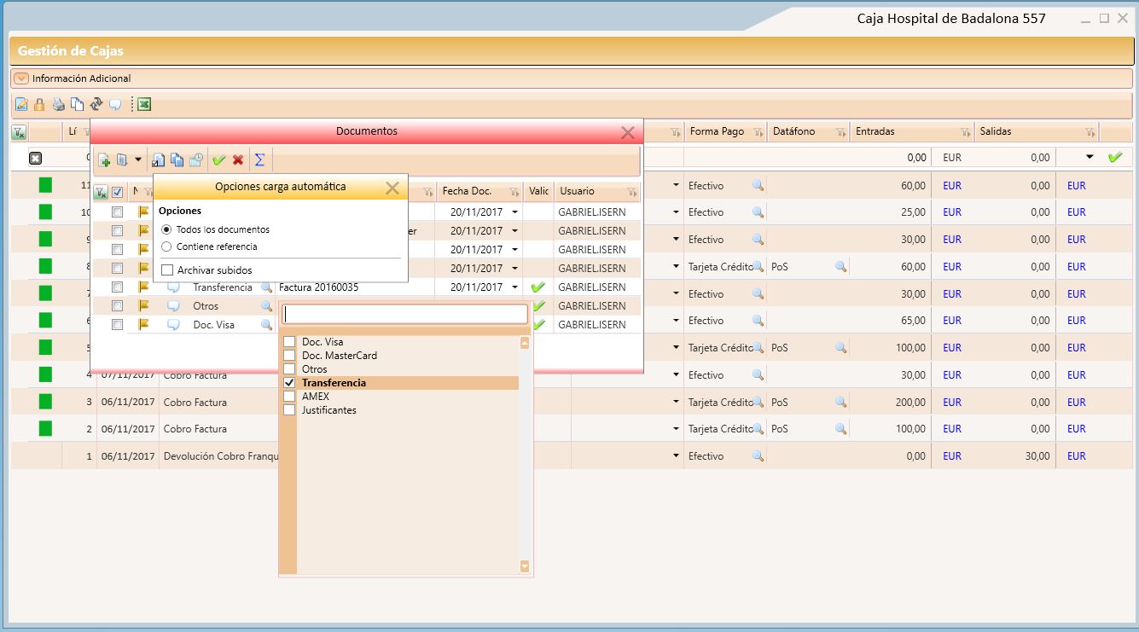Click scroll-down arrow of filter list
This screenshot has width=1139, height=632.
(x=525, y=565)
